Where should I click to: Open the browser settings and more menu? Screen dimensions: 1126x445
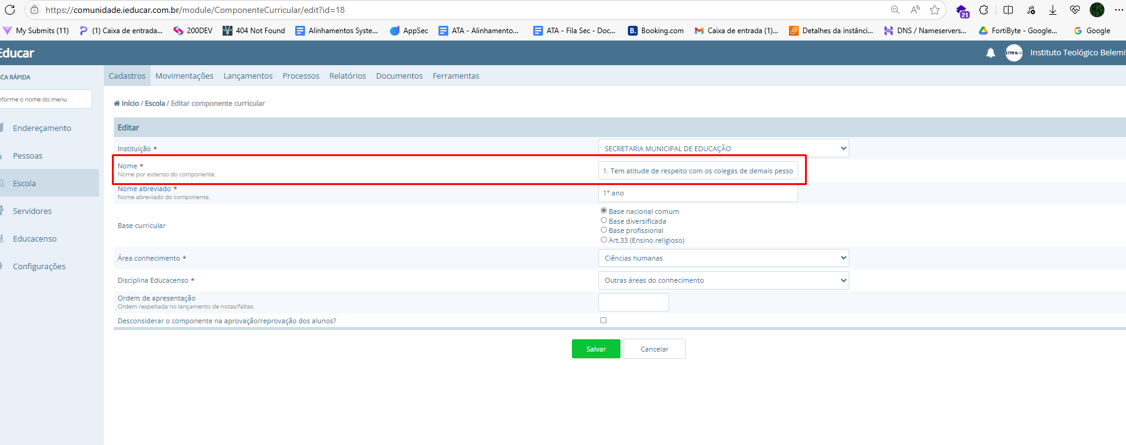point(1119,10)
